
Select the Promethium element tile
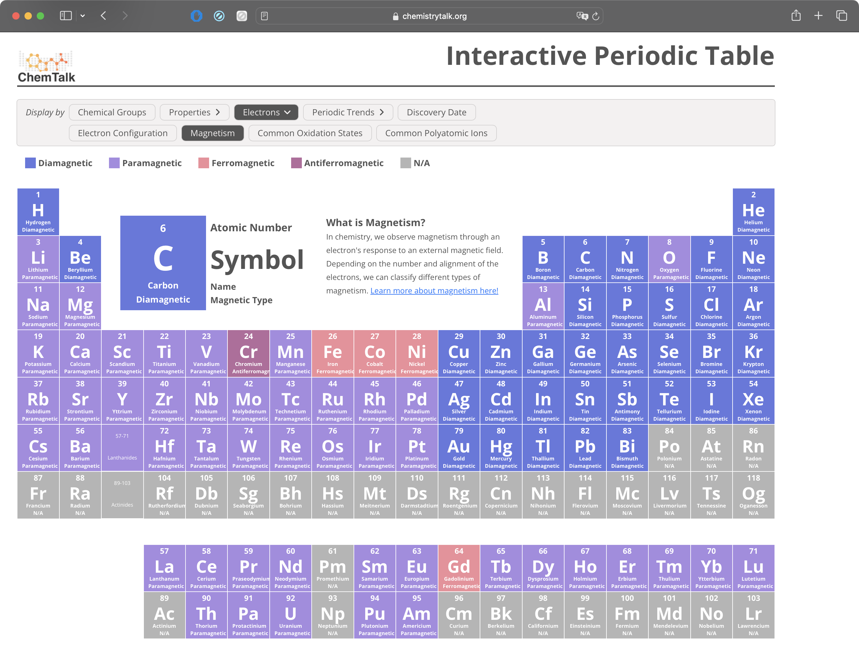pos(333,568)
